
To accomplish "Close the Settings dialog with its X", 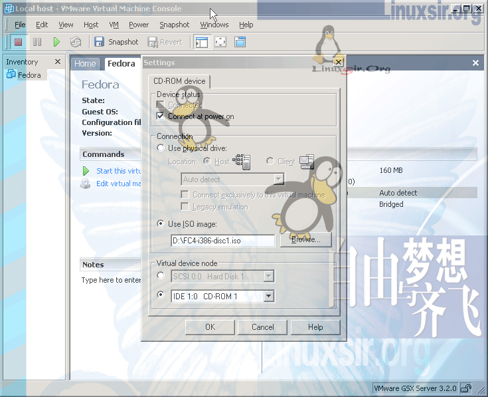I will [339, 62].
